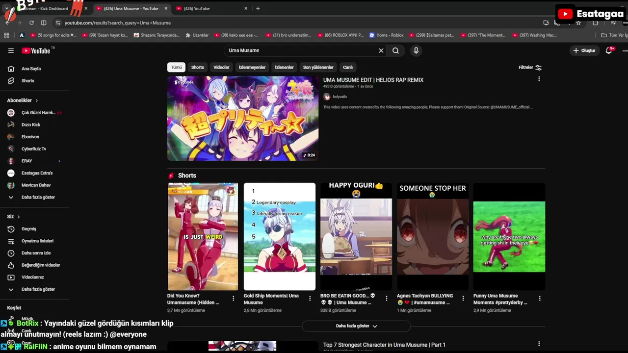Open options for Top 7 Strongest Character video
Viewport: 628px width, 353px height.
(x=539, y=344)
